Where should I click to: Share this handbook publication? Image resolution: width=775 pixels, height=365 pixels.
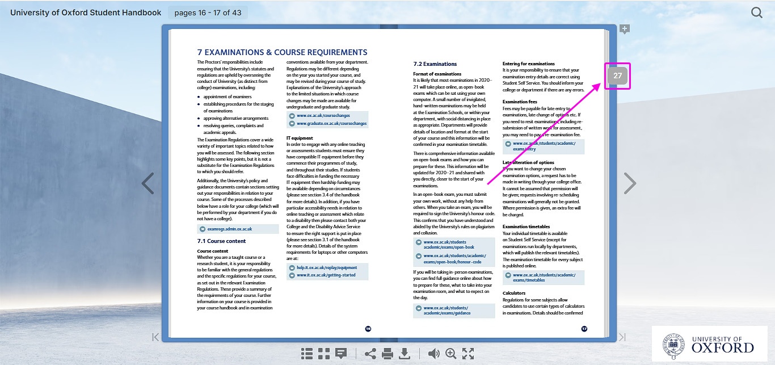[370, 354]
